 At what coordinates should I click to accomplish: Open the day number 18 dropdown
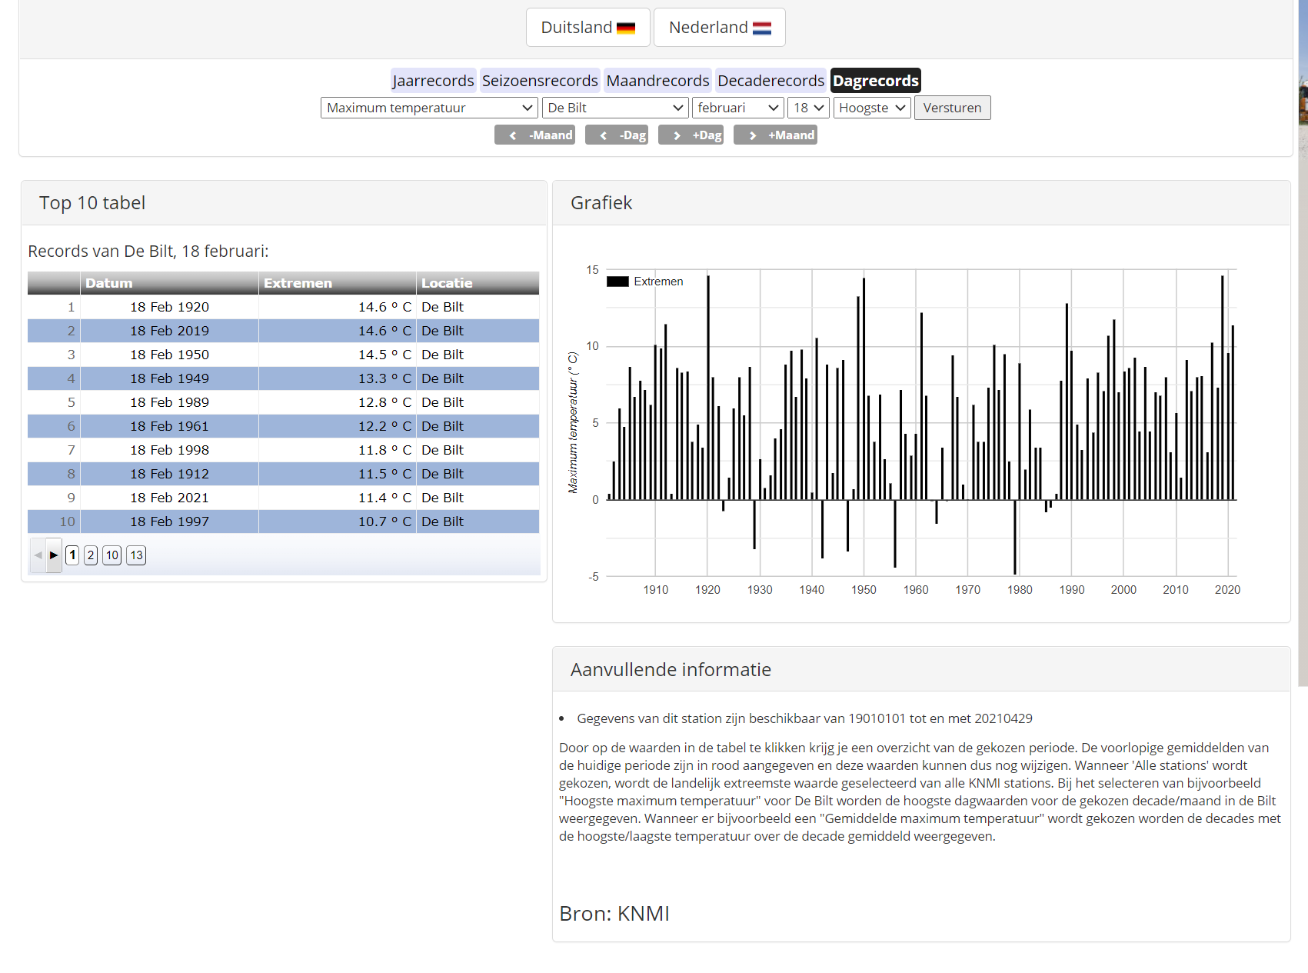pyautogui.click(x=808, y=108)
